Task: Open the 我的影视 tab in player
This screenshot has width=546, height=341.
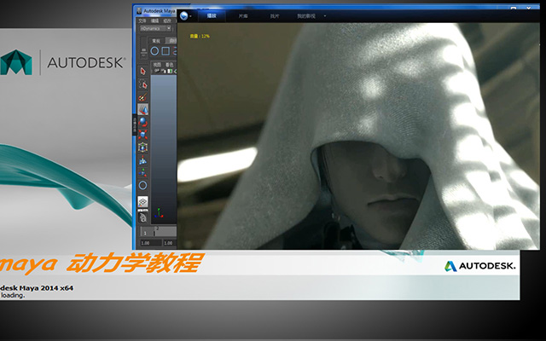Action: click(x=306, y=16)
